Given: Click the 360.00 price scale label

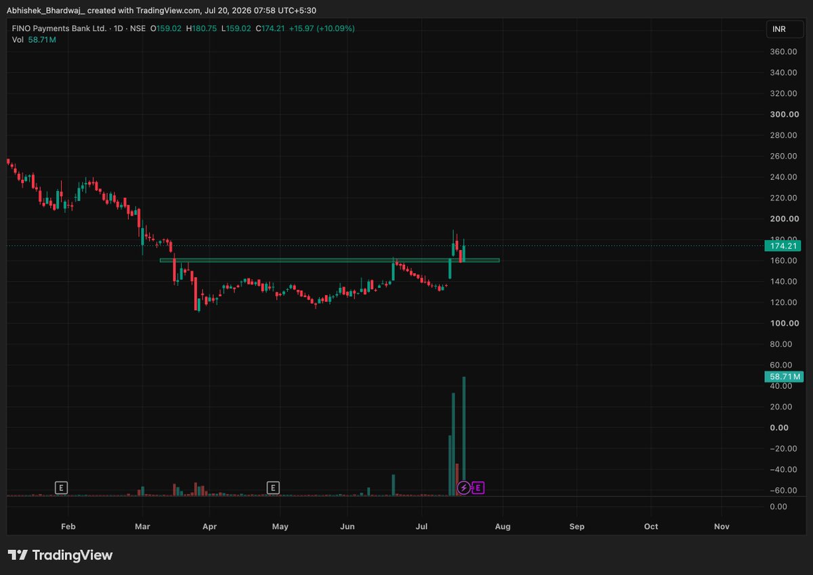Looking at the screenshot, I should [783, 51].
